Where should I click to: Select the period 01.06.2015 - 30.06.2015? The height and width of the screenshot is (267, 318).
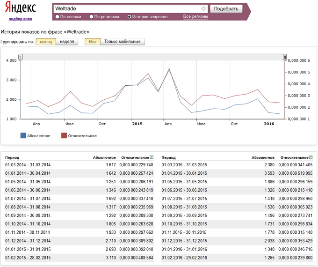click(184, 190)
